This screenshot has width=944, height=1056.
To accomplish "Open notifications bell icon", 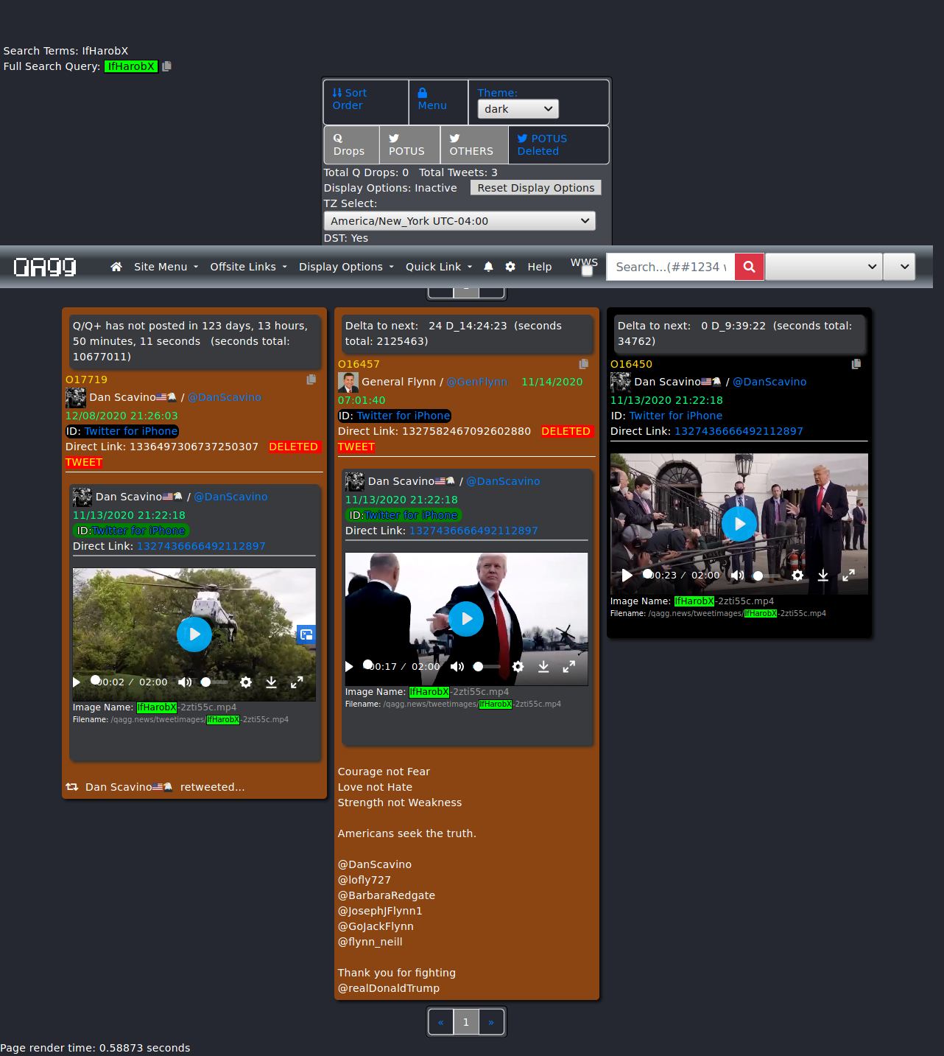I will pos(488,267).
